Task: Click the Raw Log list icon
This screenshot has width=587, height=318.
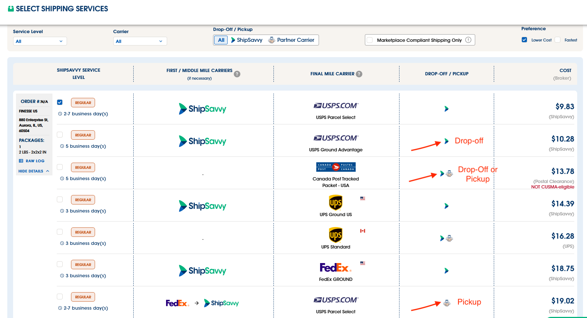Action: tap(21, 161)
